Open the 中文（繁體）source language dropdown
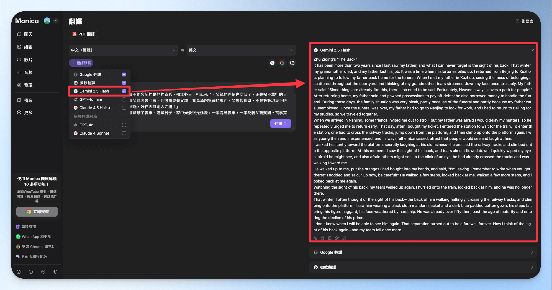Screen dimensions: 552x290 (x=123, y=50)
